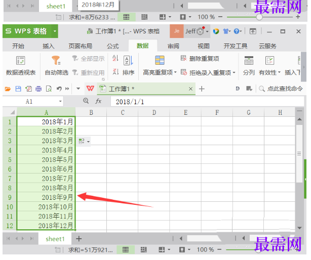Open the 开发工具 (Developer) tab
Image resolution: width=311 pixels, height=260 pixels.
coord(236,46)
